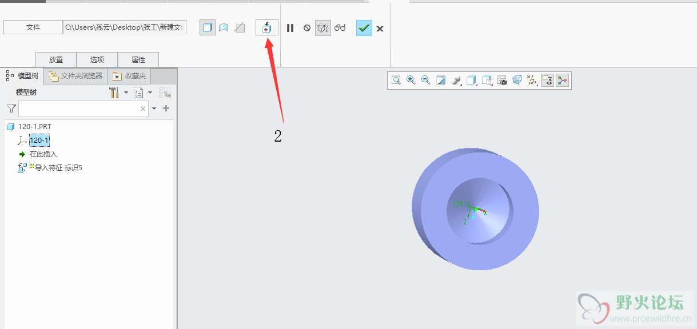Open the 选项 options tab
The height and width of the screenshot is (329, 697).
tap(97, 59)
